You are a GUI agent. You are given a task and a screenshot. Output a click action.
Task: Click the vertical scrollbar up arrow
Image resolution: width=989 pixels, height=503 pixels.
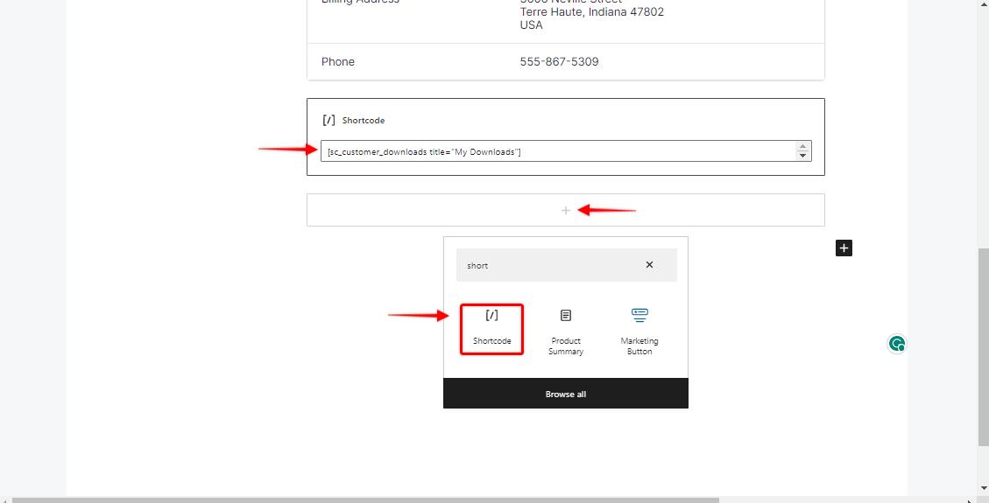[x=982, y=5]
